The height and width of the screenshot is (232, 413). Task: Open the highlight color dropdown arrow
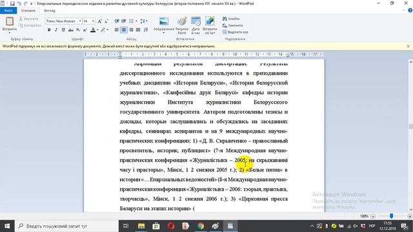pyautogui.click(x=108, y=30)
